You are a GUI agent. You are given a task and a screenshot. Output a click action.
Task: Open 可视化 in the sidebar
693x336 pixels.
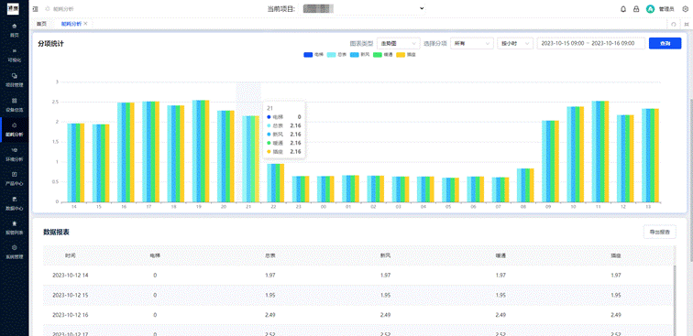tap(14, 55)
